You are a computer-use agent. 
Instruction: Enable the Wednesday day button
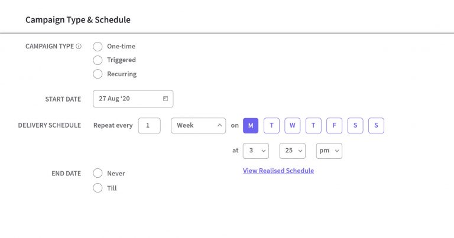(x=293, y=126)
